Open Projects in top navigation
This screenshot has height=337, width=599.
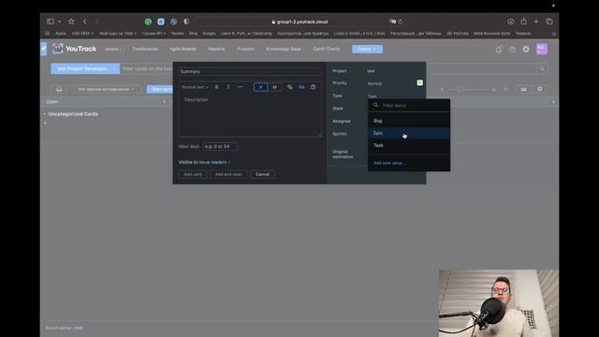click(245, 49)
